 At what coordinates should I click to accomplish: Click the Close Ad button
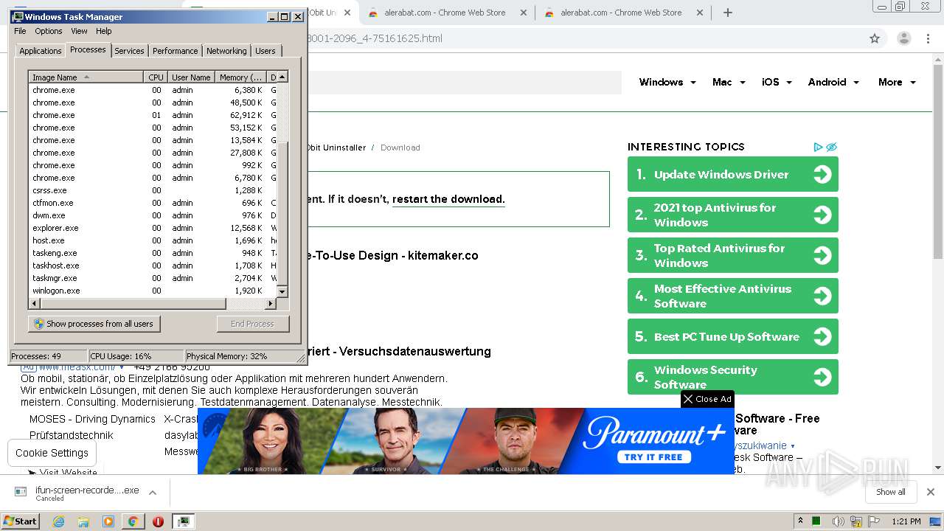(x=707, y=399)
